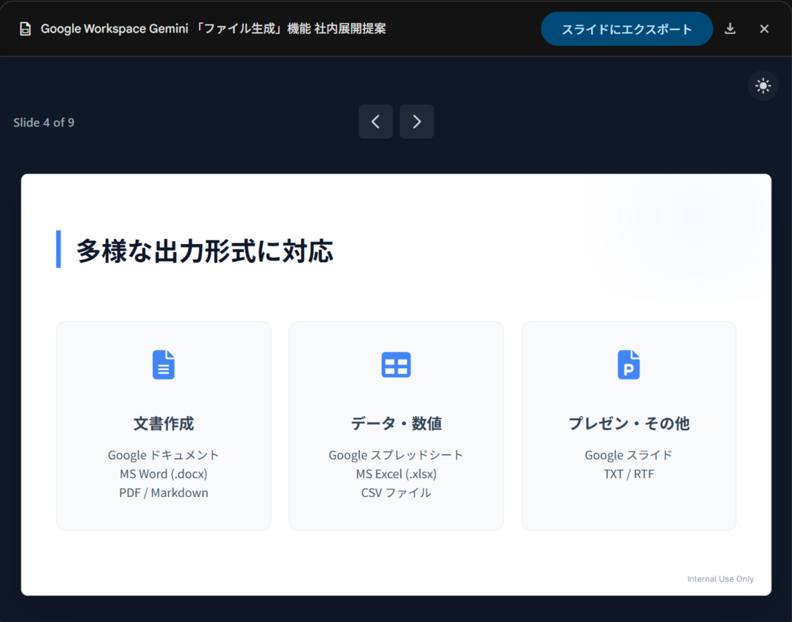792x622 pixels.
Task: Click the MS Word (.docx) text
Action: click(164, 474)
